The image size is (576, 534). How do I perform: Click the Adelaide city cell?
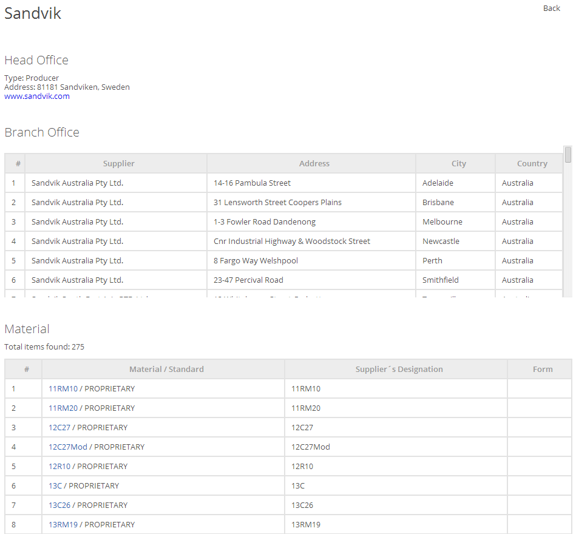click(x=455, y=183)
